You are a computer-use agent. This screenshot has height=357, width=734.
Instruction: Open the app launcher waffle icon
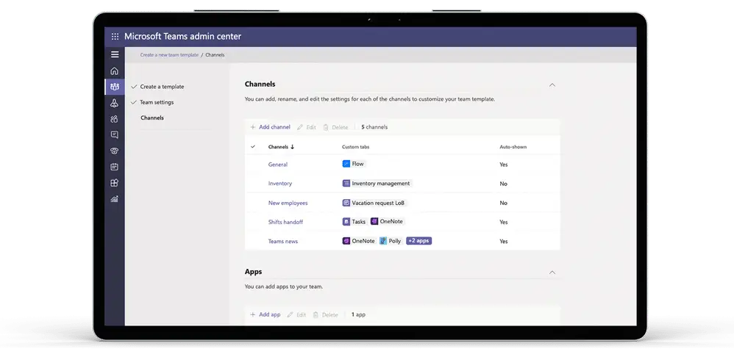click(115, 37)
